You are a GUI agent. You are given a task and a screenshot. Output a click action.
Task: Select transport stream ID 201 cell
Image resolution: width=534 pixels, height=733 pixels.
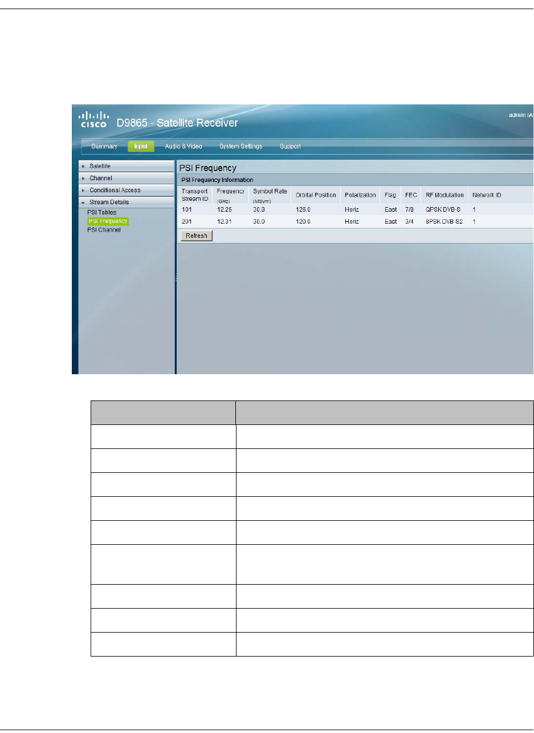coord(186,221)
